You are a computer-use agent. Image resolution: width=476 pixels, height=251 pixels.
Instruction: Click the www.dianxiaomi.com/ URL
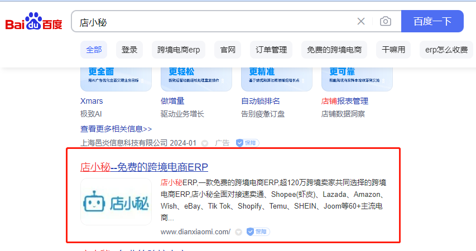(195, 232)
